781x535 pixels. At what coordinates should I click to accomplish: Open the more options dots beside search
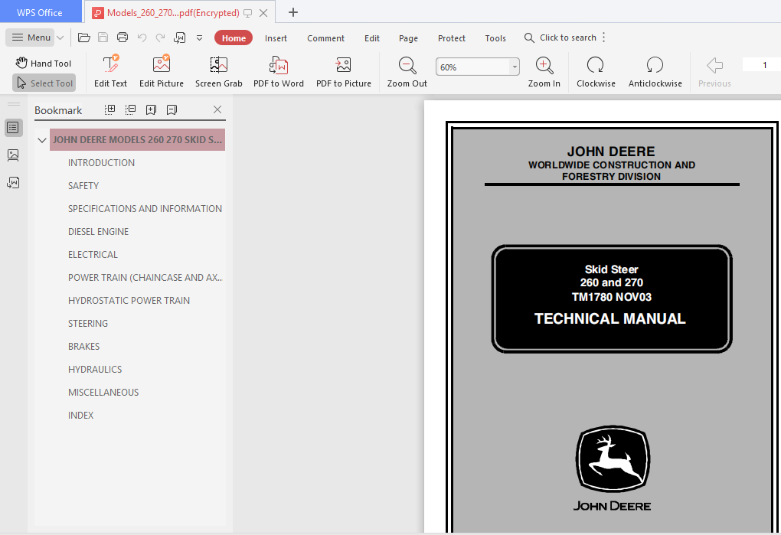tap(603, 38)
